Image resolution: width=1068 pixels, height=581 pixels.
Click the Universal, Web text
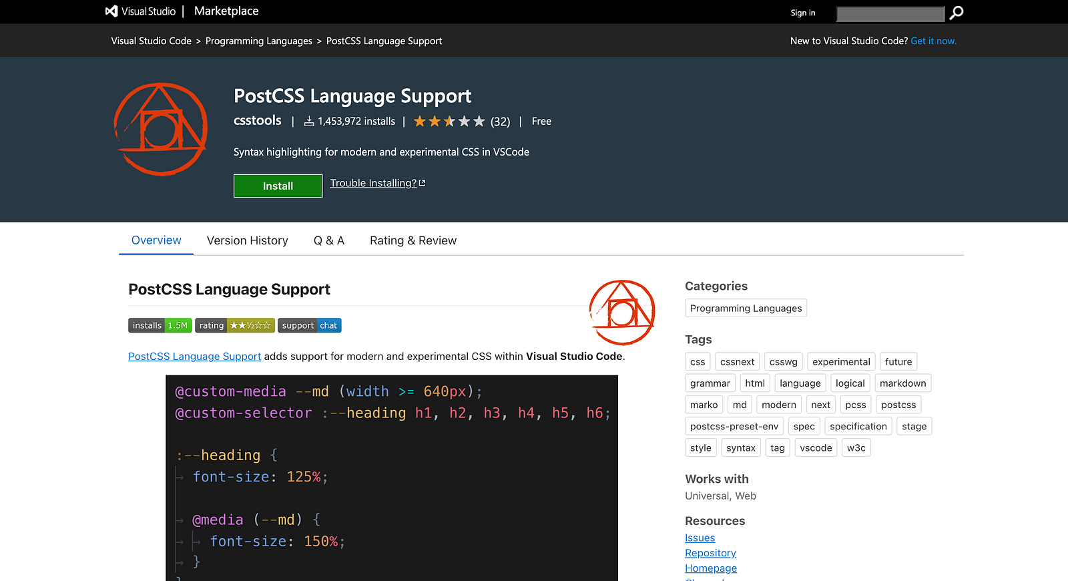pos(721,496)
